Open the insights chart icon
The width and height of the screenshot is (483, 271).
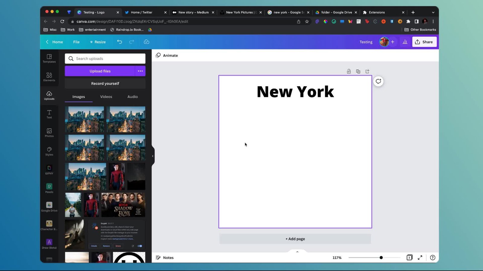tap(405, 42)
